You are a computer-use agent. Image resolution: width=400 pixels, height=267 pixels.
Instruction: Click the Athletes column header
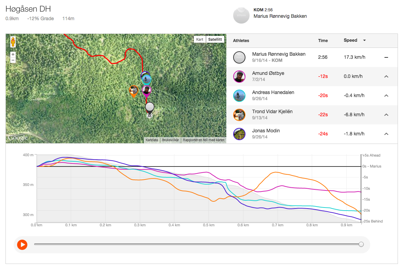point(241,41)
